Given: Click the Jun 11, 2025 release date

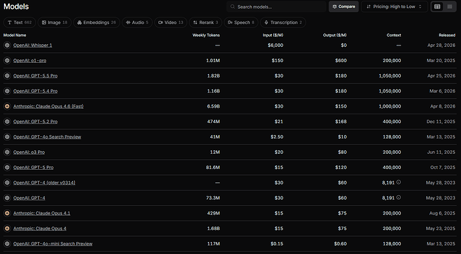Looking at the screenshot, I should coord(442,152).
